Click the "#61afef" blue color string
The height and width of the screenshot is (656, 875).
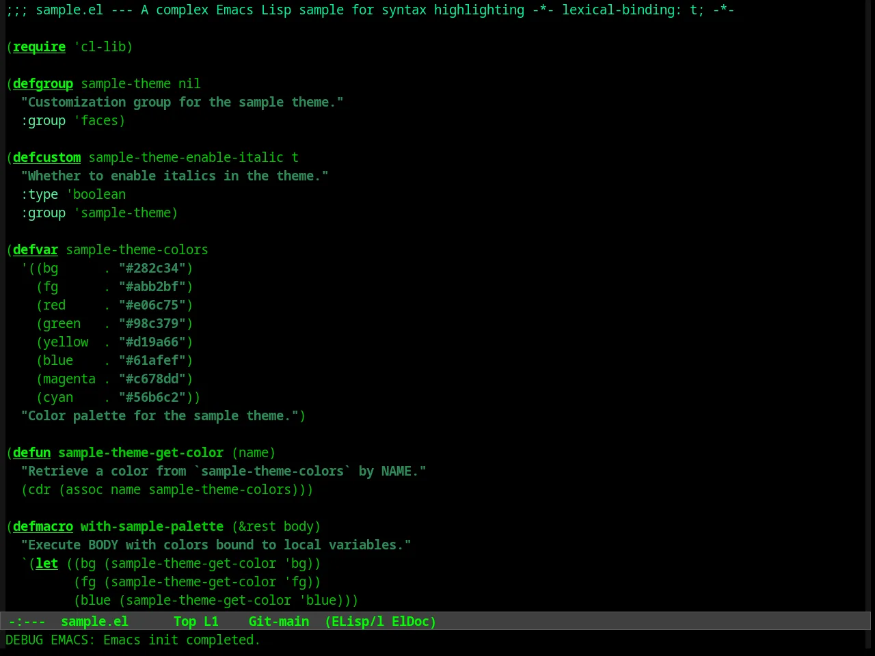[152, 360]
